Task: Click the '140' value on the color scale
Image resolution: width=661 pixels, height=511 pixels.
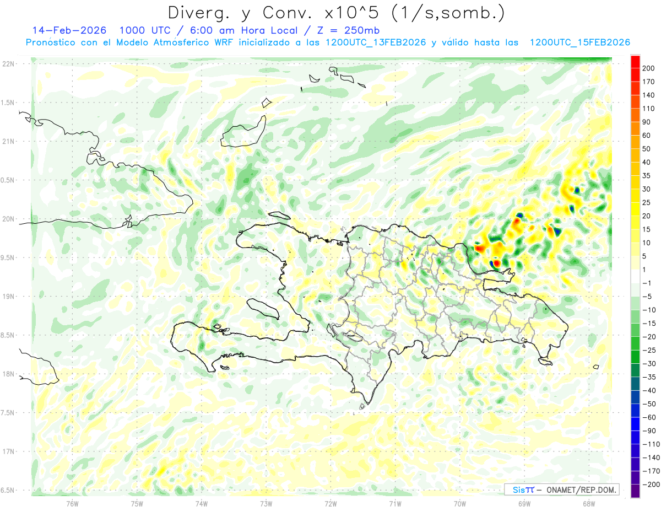Action: click(649, 95)
